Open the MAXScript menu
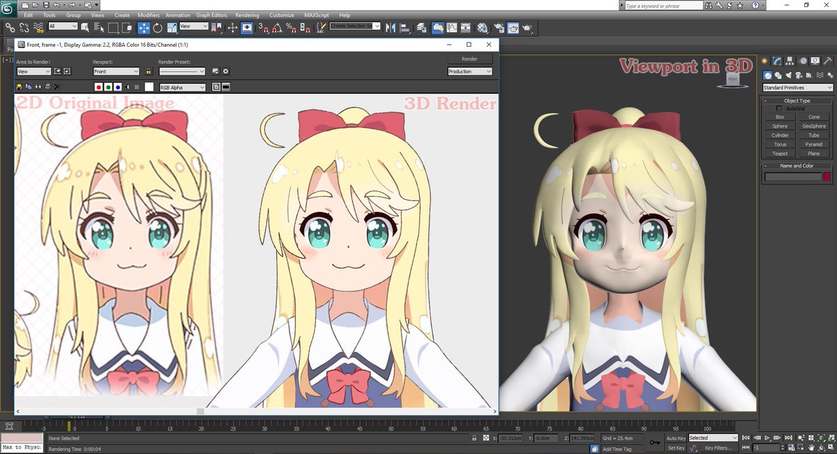The height and width of the screenshot is (454, 837). (317, 15)
